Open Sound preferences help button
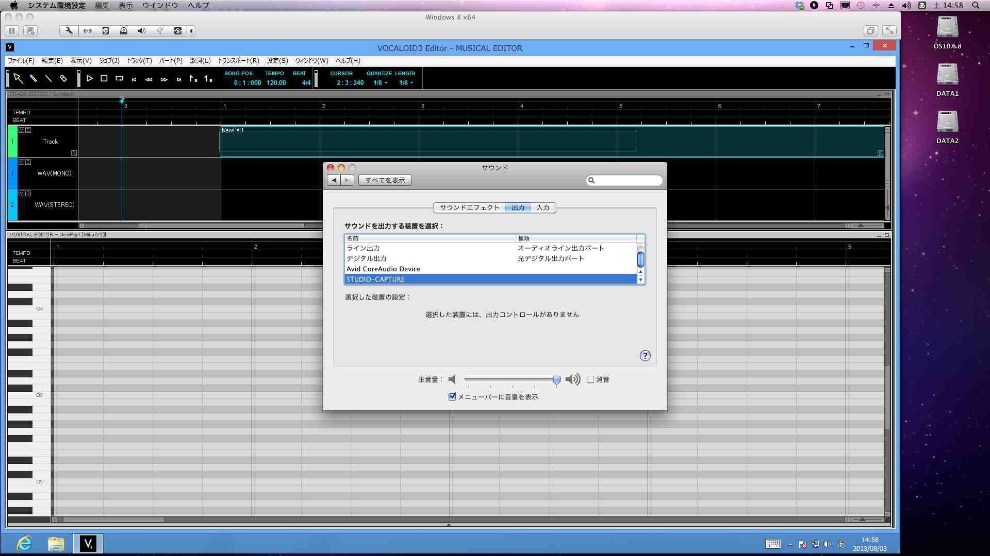990x556 pixels. [x=645, y=356]
